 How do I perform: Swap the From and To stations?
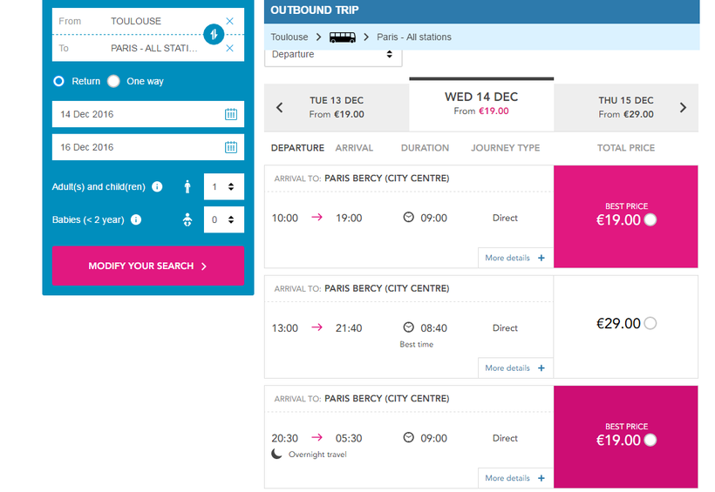(214, 34)
